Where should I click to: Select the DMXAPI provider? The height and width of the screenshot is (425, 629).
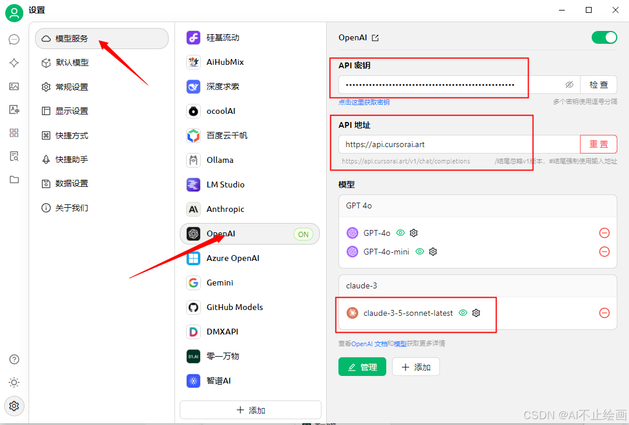point(250,332)
